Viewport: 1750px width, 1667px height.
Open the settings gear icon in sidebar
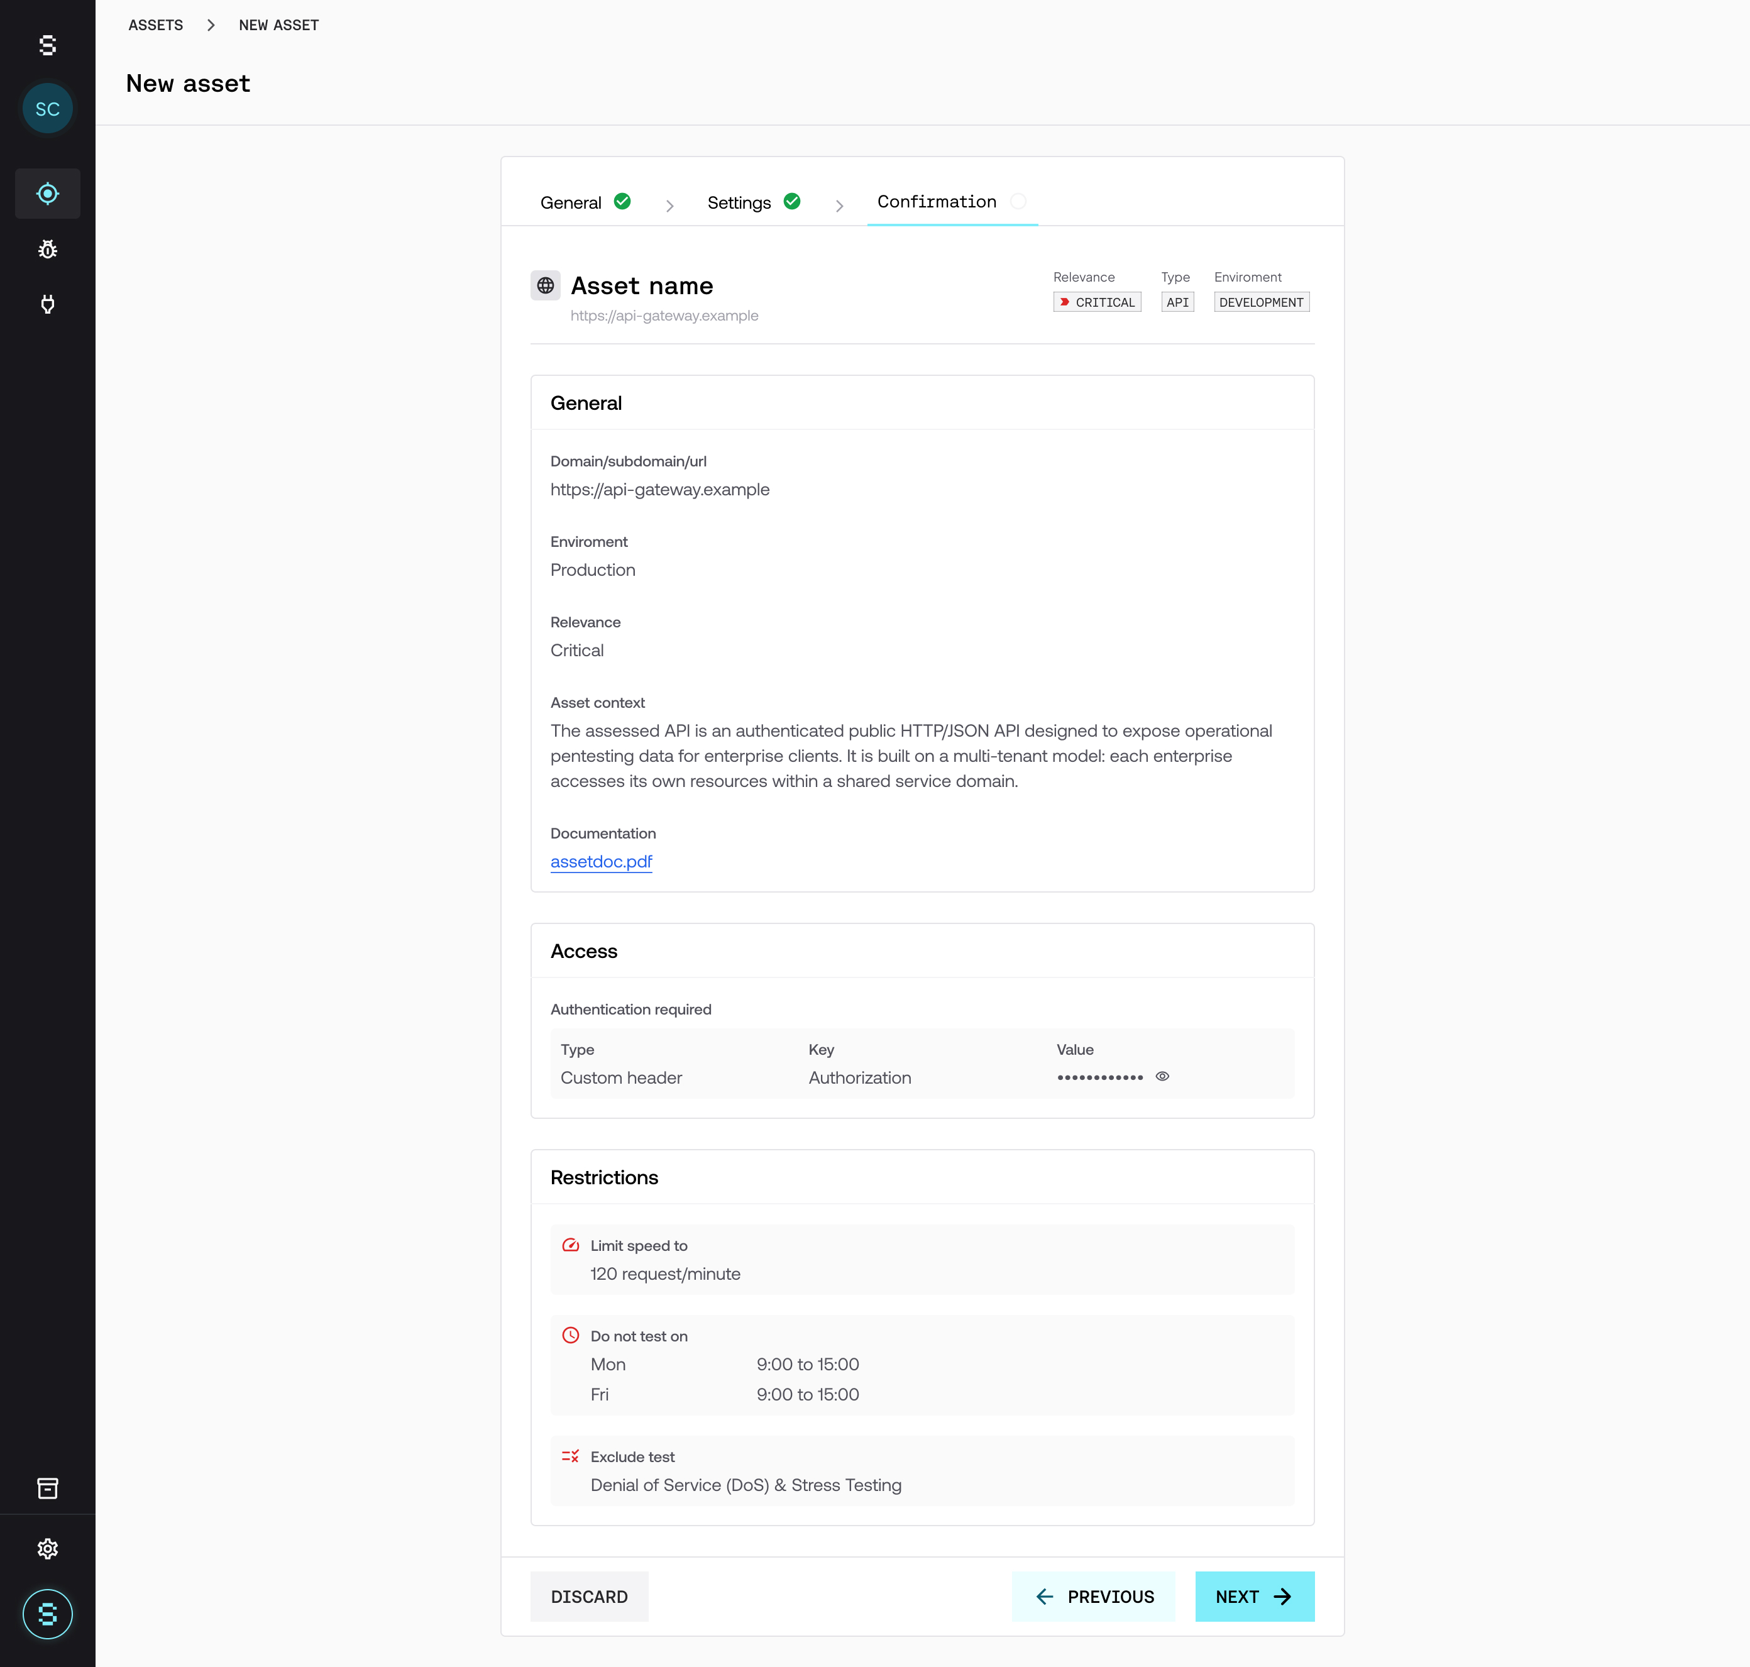point(47,1549)
